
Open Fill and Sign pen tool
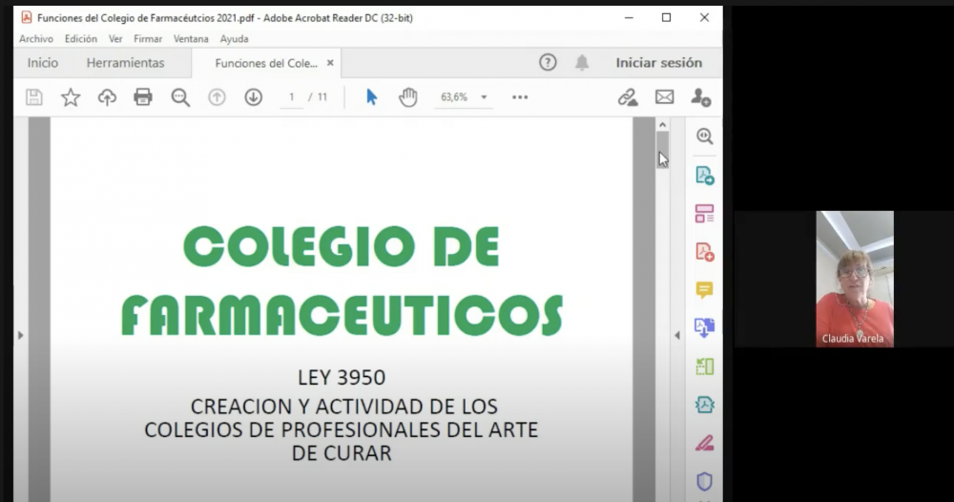705,443
